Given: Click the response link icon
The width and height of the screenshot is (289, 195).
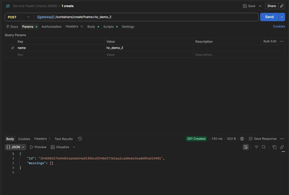Looking at the screenshot, I should [x=282, y=147].
